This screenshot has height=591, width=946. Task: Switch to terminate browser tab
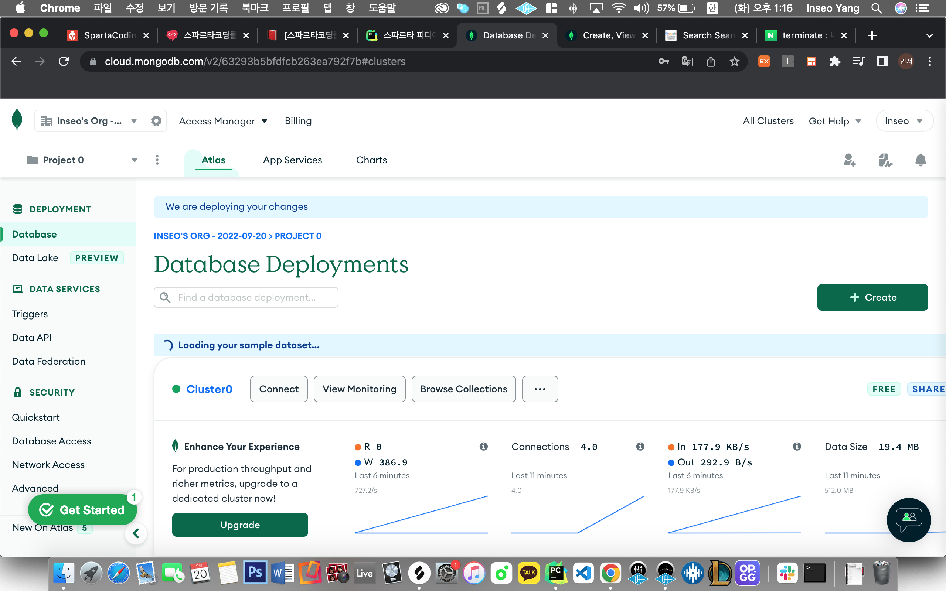point(806,35)
